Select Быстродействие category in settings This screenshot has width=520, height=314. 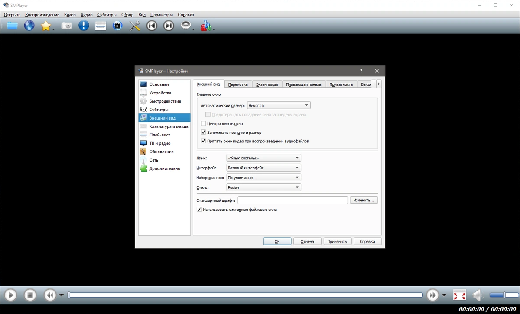pyautogui.click(x=164, y=101)
